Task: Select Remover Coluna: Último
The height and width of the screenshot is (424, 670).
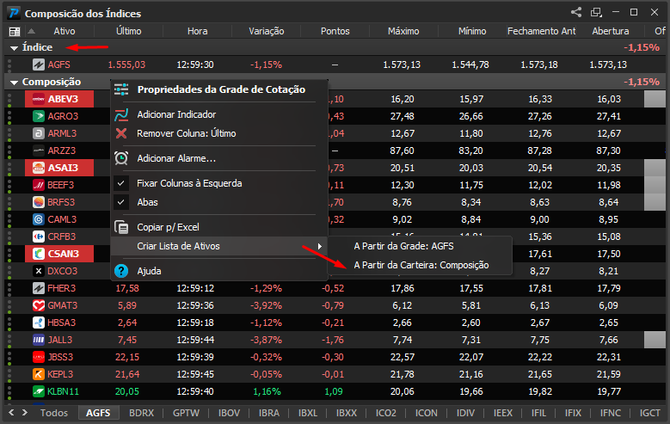Action: [187, 133]
